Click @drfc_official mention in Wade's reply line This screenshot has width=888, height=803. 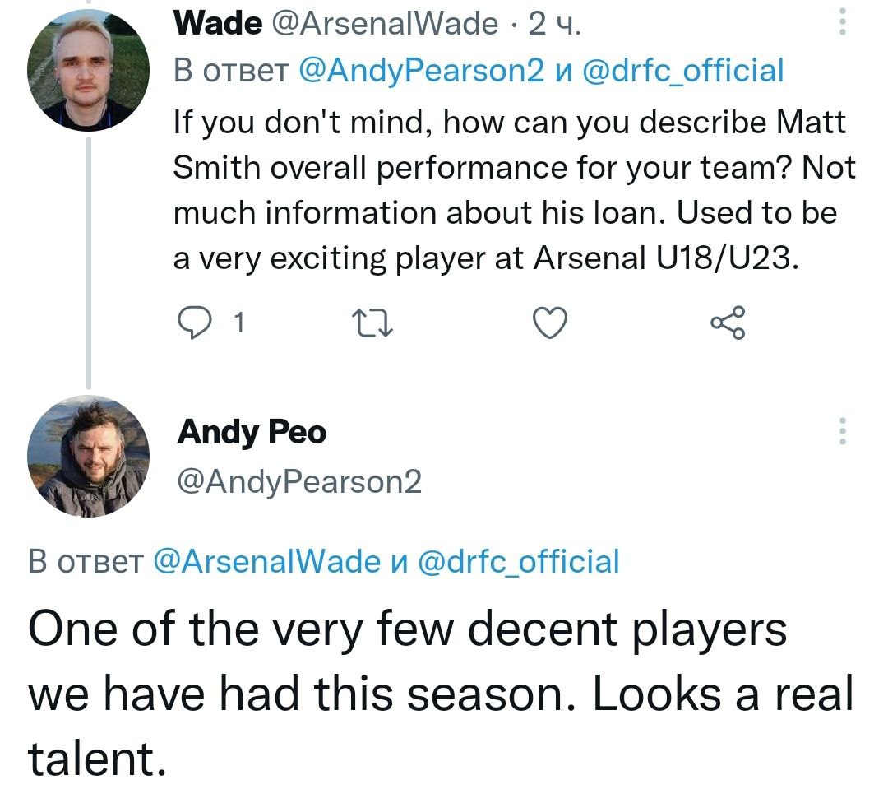[683, 72]
